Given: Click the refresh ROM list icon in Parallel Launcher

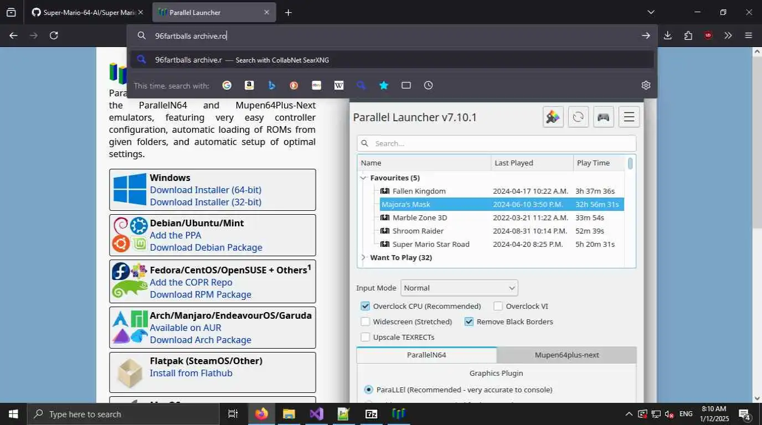Looking at the screenshot, I should coord(578,117).
